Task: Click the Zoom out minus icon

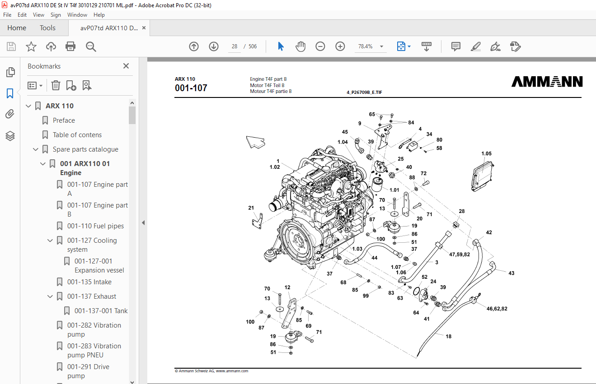Action: (x=320, y=46)
